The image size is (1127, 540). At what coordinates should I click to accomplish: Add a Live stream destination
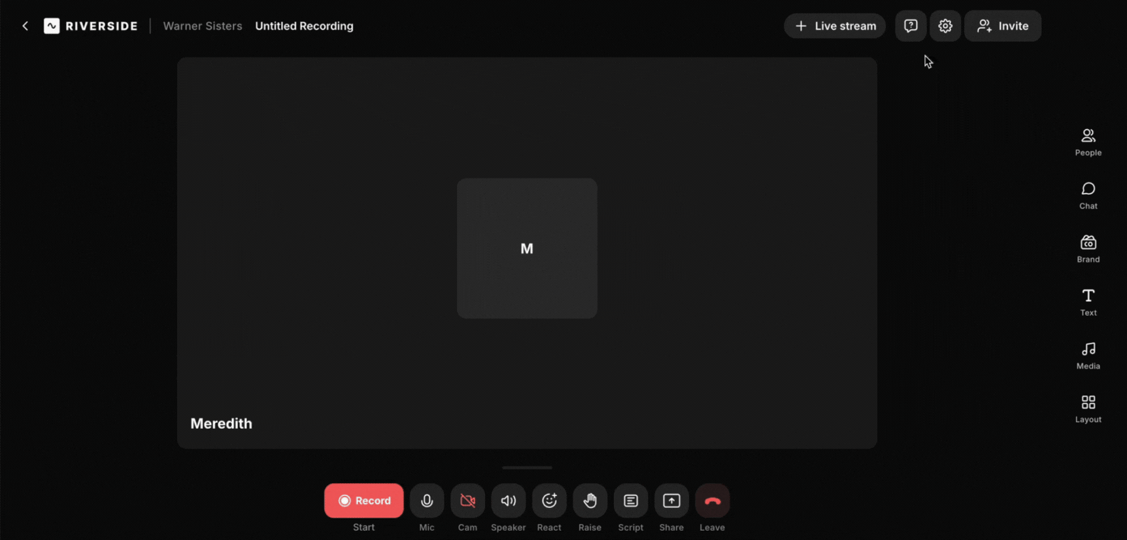(835, 26)
